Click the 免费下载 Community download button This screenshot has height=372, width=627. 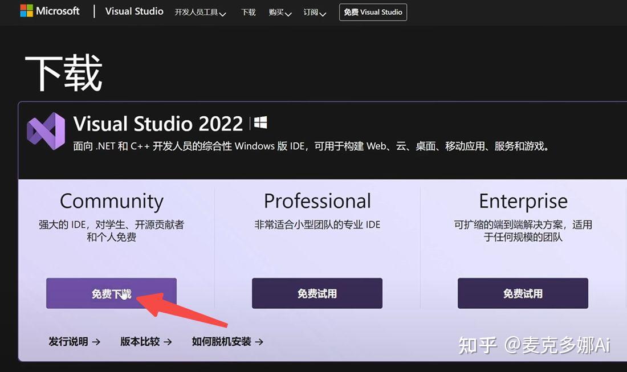111,293
